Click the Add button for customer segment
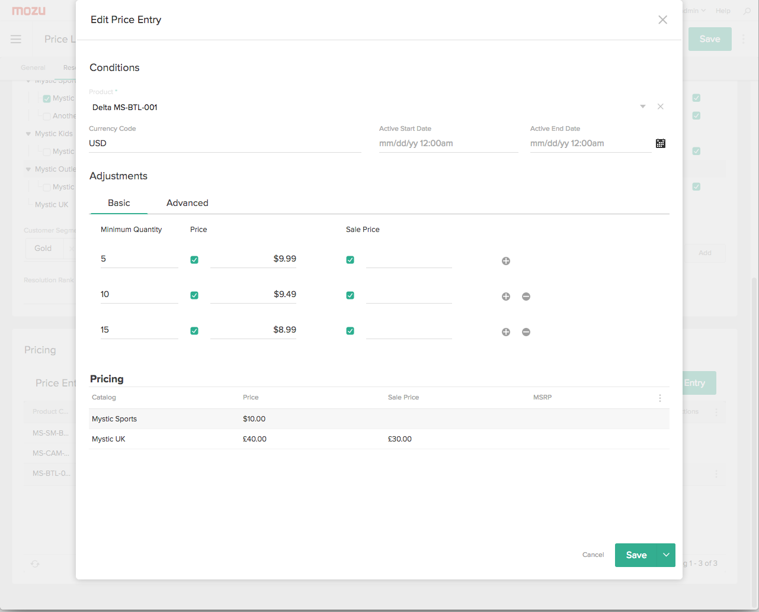The image size is (759, 612). click(x=705, y=253)
